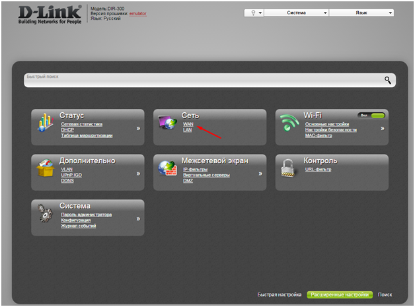Open the WAN link under Сеть
The height and width of the screenshot is (307, 415).
(188, 124)
